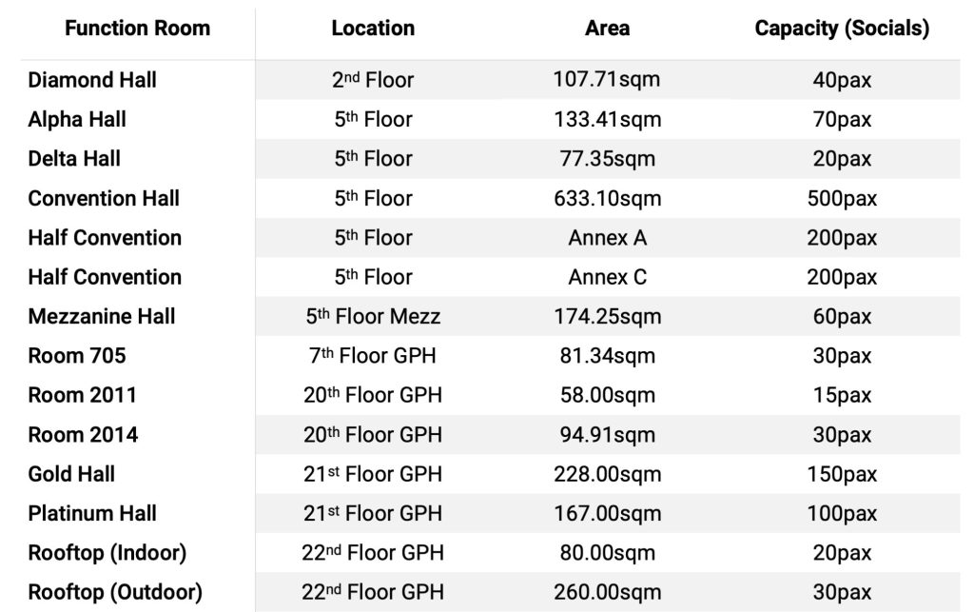Click the Location column header
974x612 pixels.
[373, 29]
